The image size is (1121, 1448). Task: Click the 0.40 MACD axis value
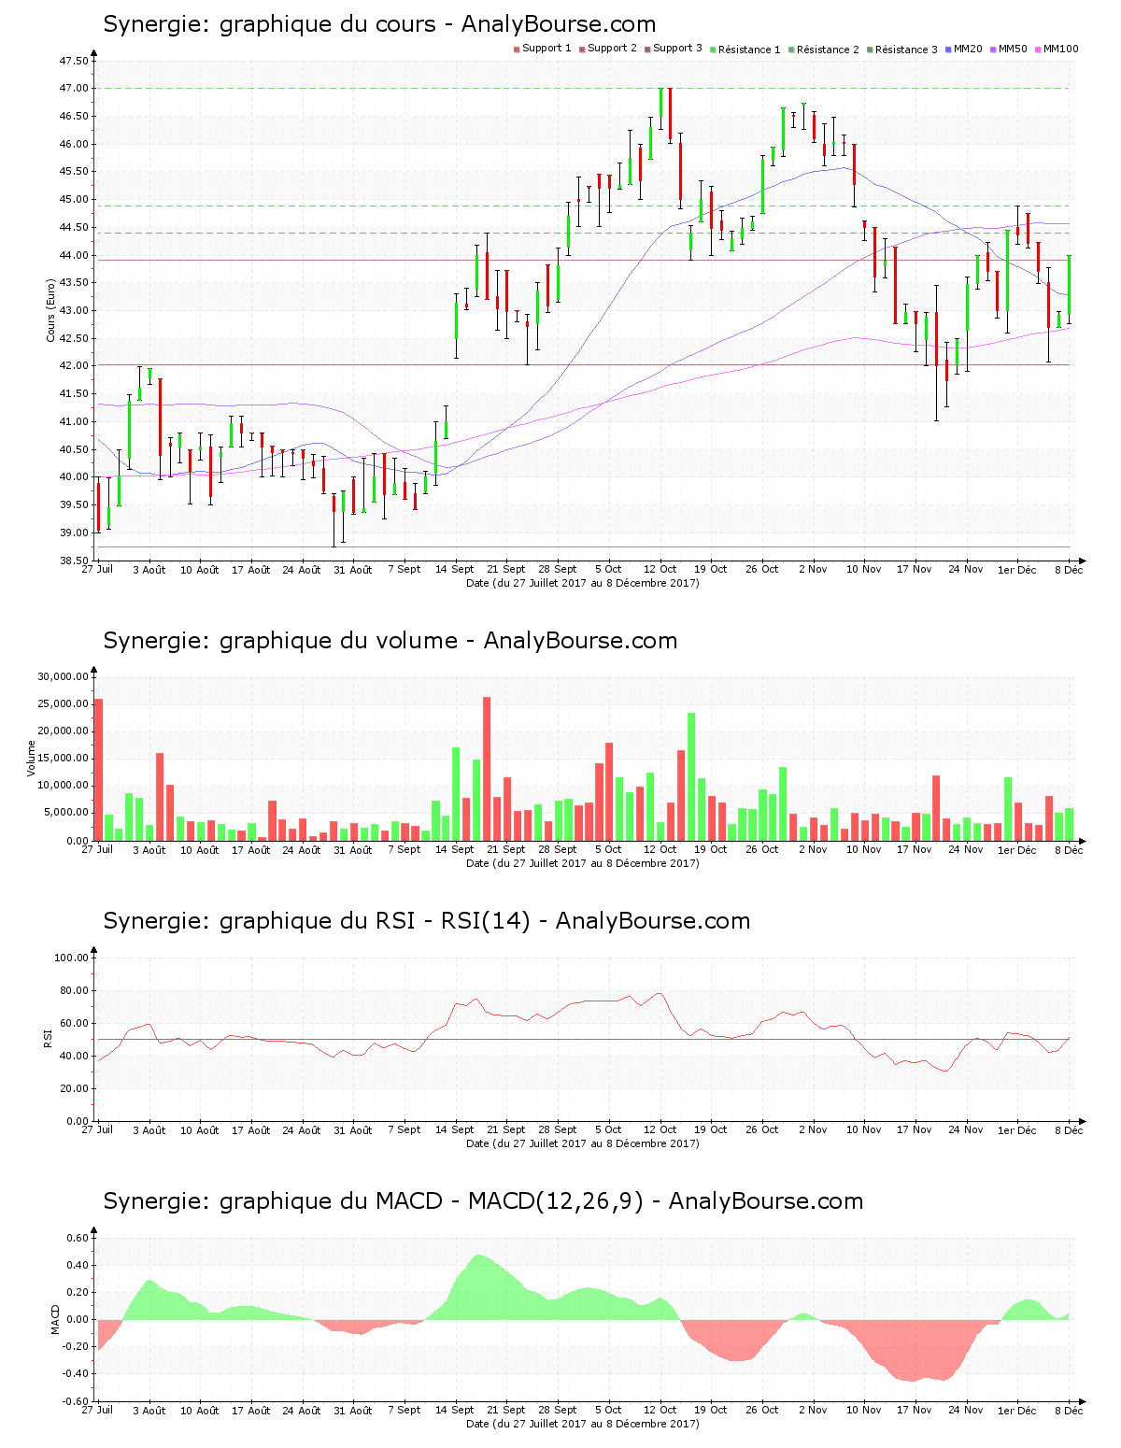point(78,1265)
